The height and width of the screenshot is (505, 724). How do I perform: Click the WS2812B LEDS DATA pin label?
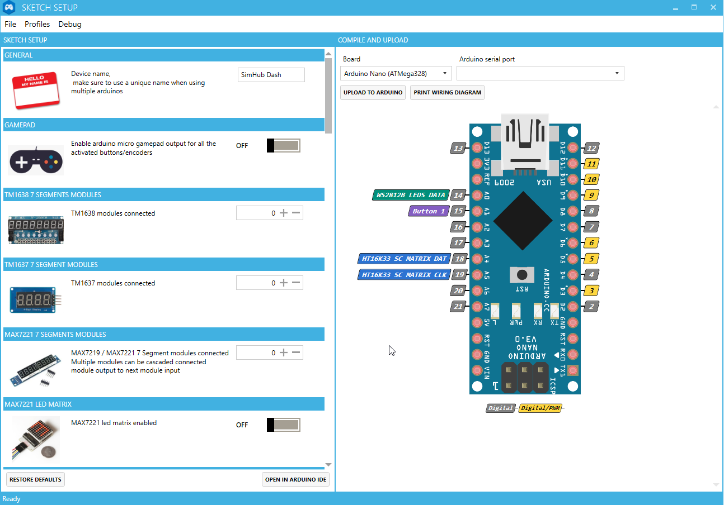pos(411,195)
